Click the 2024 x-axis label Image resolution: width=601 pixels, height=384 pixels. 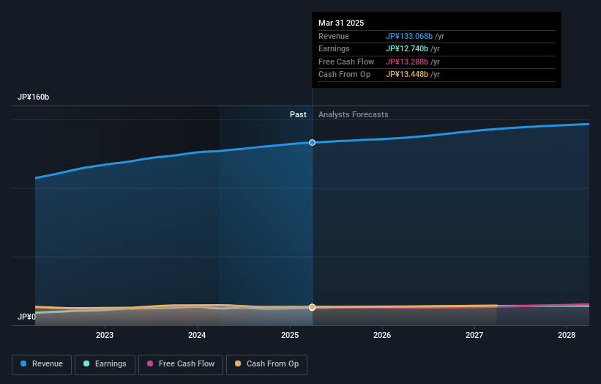click(x=197, y=336)
